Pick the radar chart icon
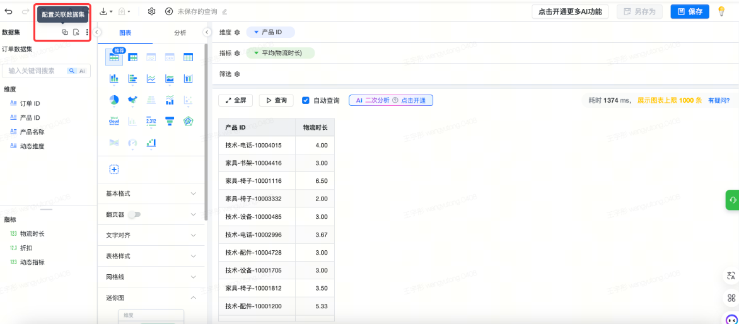This screenshot has height=324, width=739. (x=188, y=120)
